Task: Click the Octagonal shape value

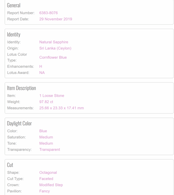Action: coord(48,172)
